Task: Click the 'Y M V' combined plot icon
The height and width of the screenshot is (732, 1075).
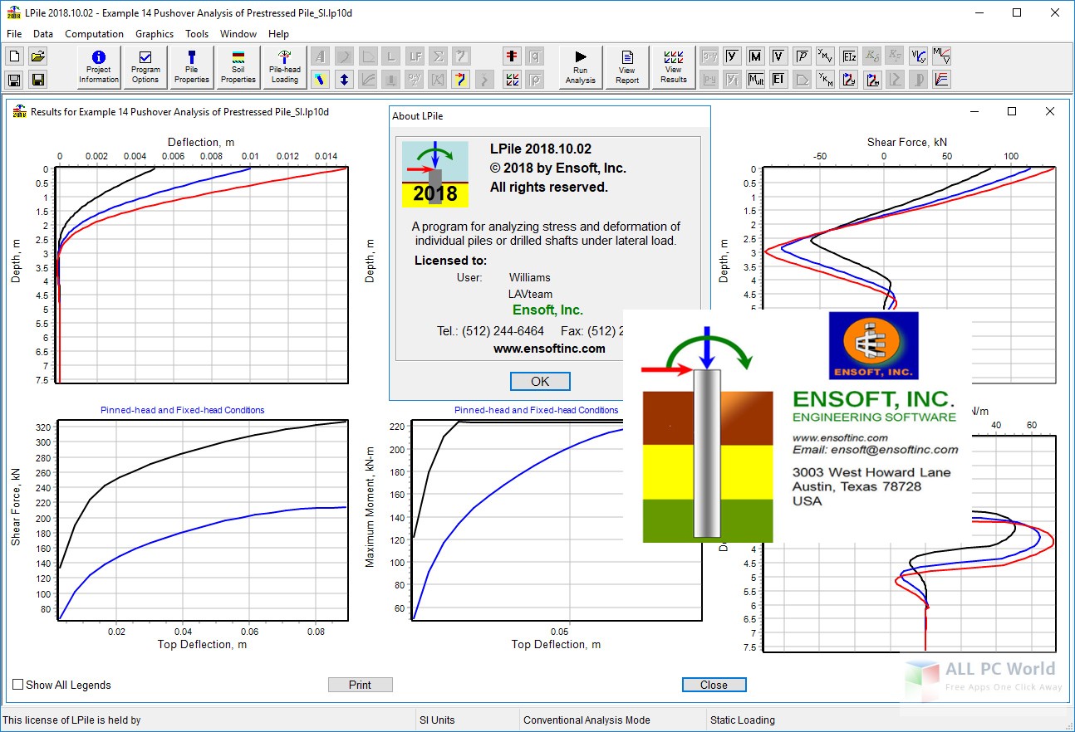Action: (x=826, y=56)
